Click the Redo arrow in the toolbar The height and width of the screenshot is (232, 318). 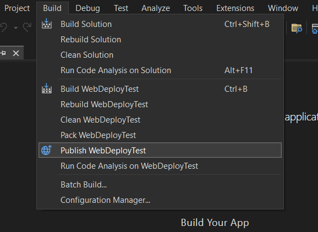27,27
